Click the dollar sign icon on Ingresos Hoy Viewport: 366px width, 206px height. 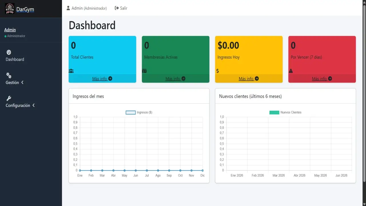pyautogui.click(x=218, y=71)
